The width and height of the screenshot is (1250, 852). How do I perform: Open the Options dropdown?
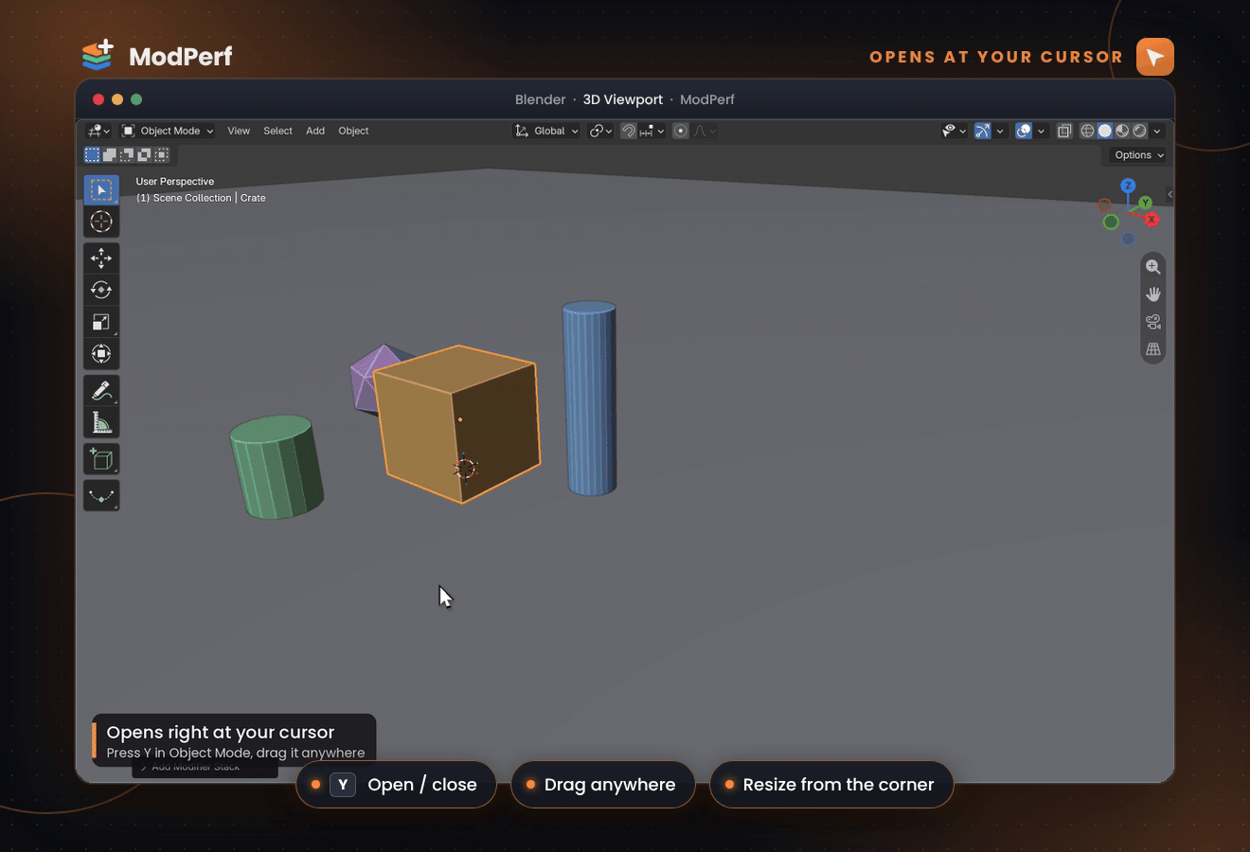click(1138, 155)
